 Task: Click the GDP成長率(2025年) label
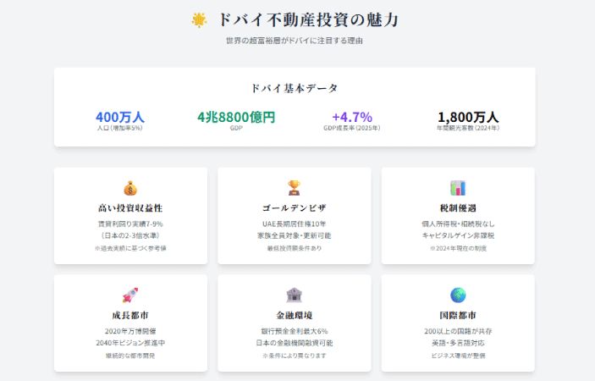coord(352,128)
